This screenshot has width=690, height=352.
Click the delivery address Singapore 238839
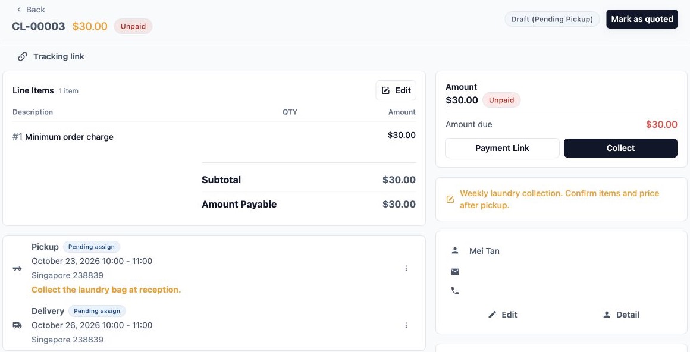click(68, 340)
